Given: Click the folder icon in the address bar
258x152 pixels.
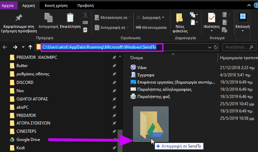Looking at the screenshot, I should pos(39,47).
